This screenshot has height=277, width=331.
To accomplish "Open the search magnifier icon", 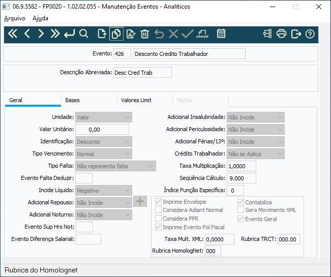I will coord(83,34).
